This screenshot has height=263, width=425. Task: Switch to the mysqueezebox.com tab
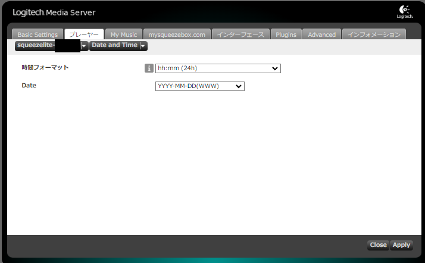pos(177,35)
